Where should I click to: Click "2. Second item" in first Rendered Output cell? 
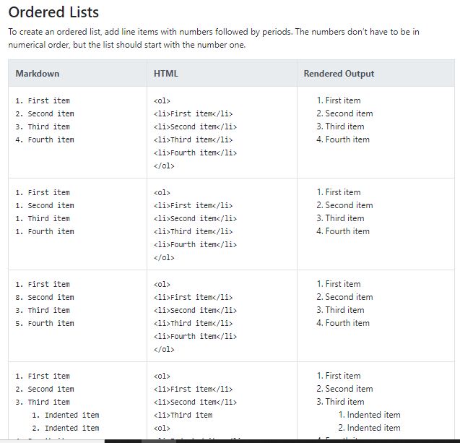344,113
